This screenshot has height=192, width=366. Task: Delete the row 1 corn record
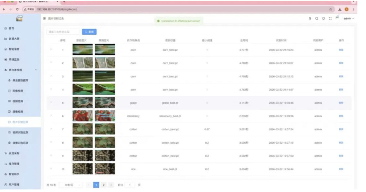(341, 50)
